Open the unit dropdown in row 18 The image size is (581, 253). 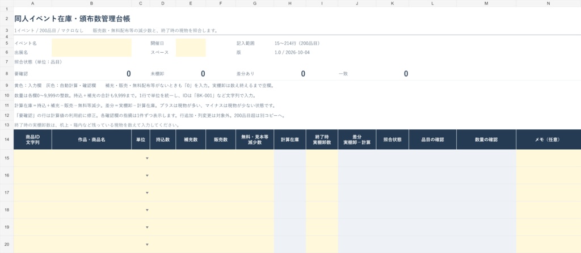(x=147, y=210)
